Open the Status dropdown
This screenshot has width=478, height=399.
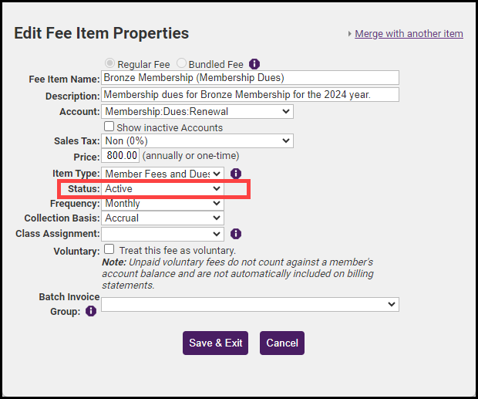pyautogui.click(x=163, y=188)
